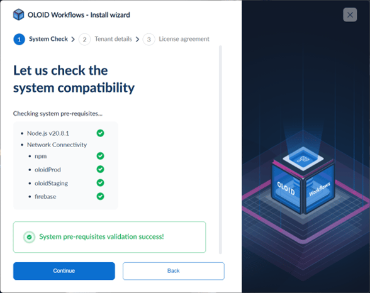Screen dimensions: 370x293
Task: Click the step 3 number circle
Action: pos(149,40)
